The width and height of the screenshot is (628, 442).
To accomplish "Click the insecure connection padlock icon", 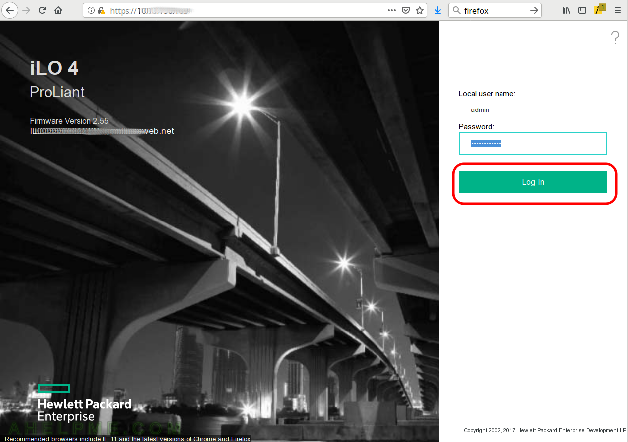I will click(101, 10).
